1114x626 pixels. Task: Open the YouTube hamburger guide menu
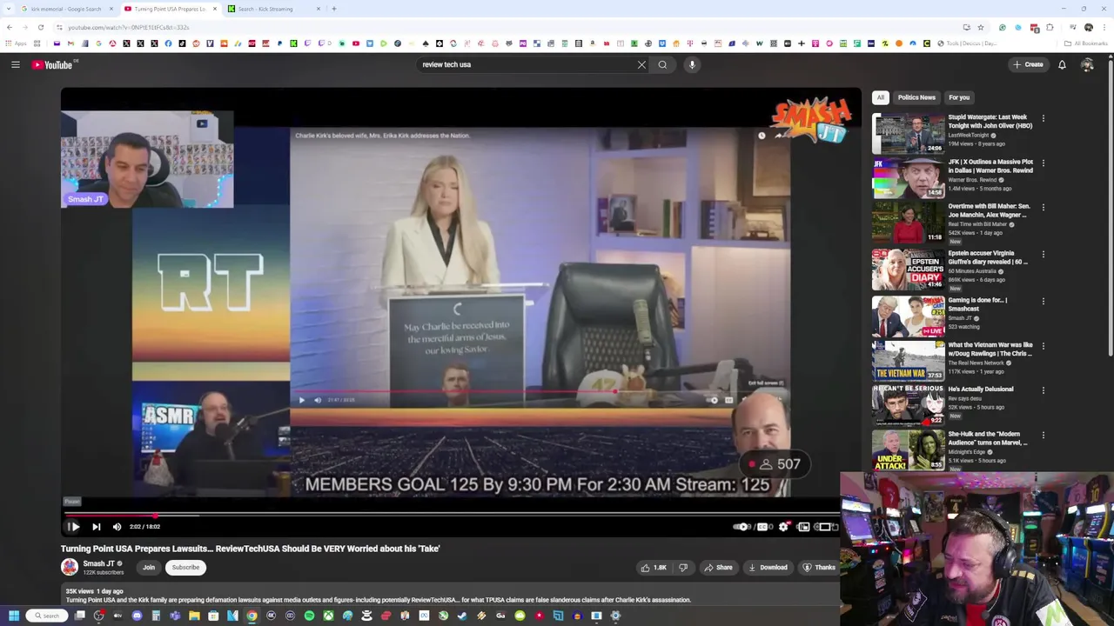point(15,64)
